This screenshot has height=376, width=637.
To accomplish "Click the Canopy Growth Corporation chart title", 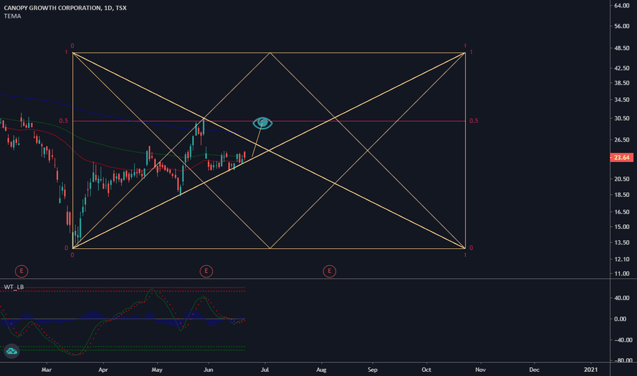I will click(x=65, y=8).
